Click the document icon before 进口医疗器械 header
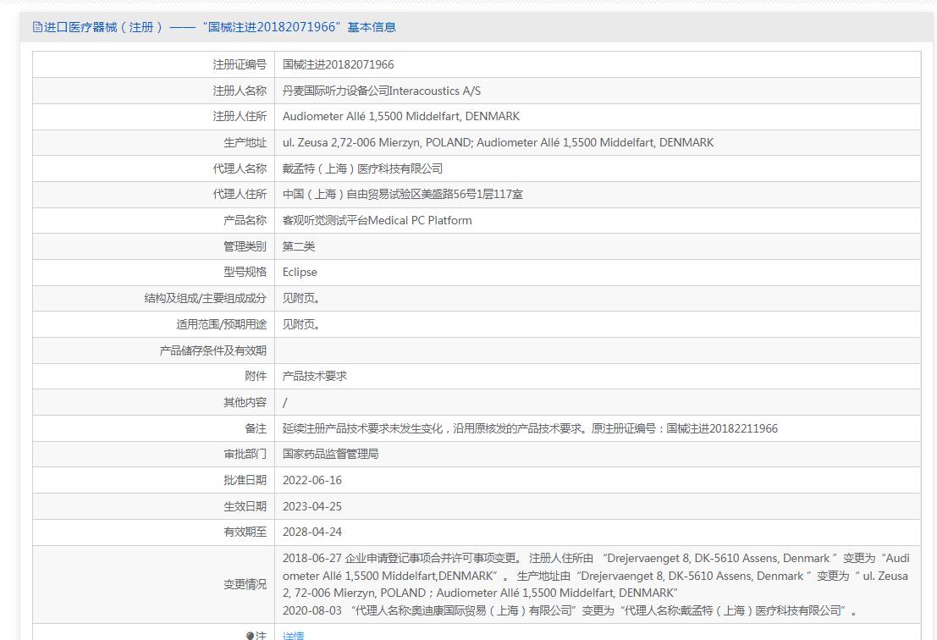The image size is (937, 640). pyautogui.click(x=37, y=27)
